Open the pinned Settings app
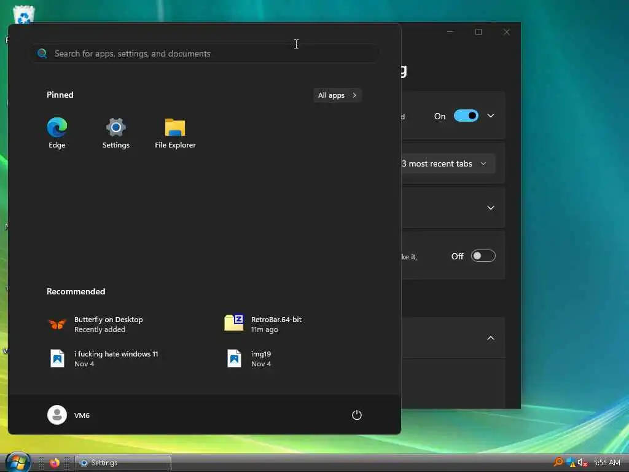This screenshot has width=629, height=472. tap(116, 133)
